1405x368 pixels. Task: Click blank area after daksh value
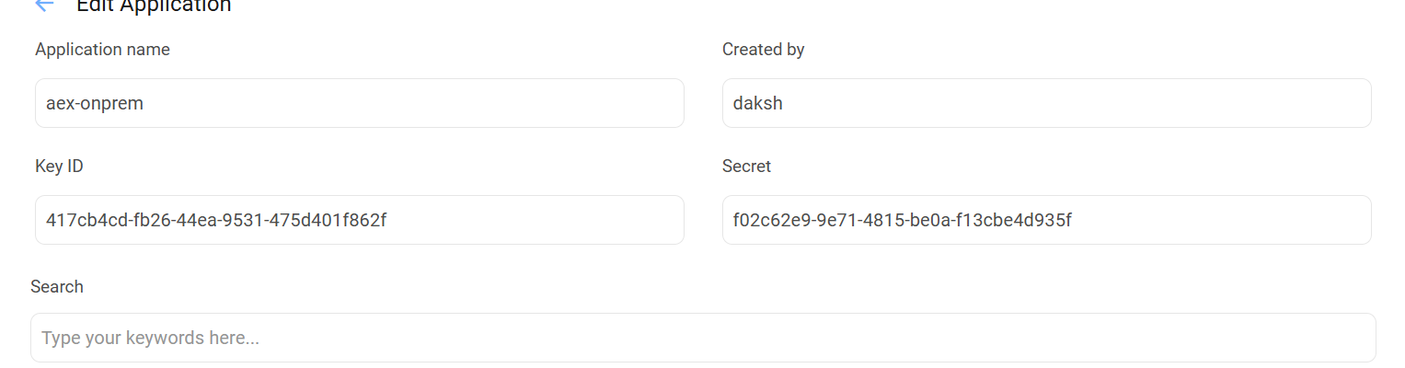1104,103
